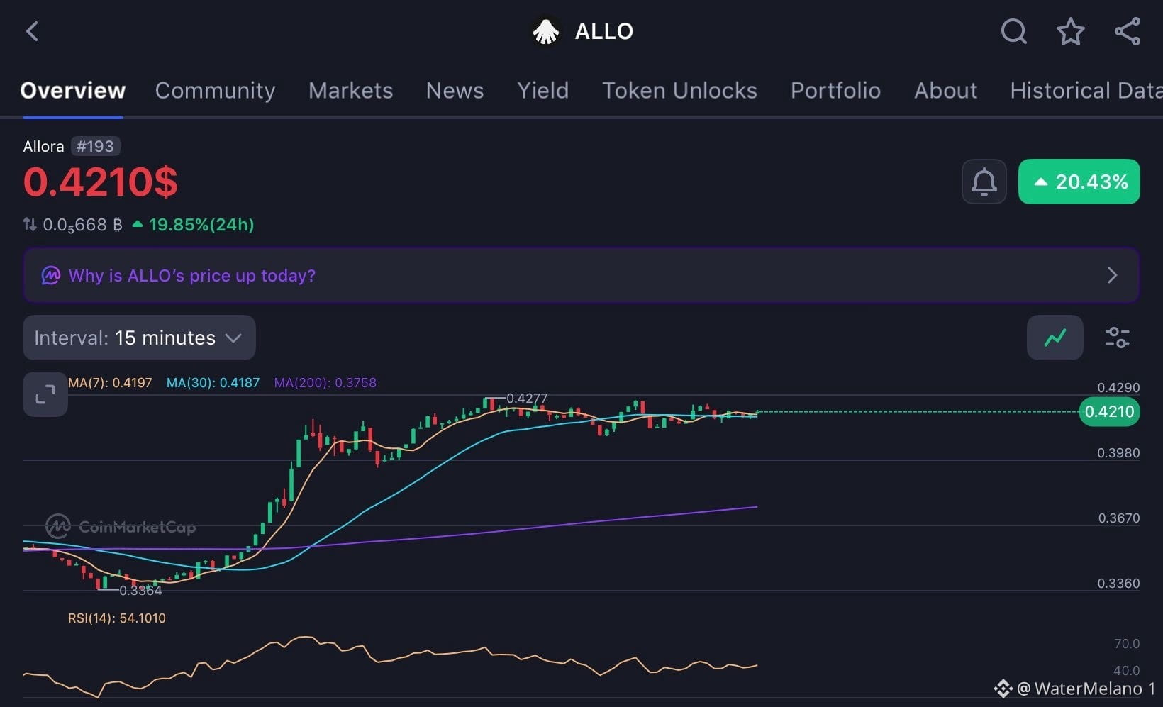Switch to the Community tab
The image size is (1163, 707).
tap(215, 91)
